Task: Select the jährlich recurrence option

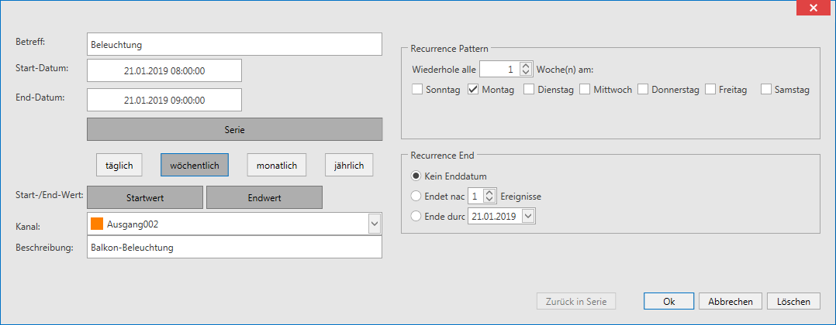Action: pyautogui.click(x=349, y=166)
